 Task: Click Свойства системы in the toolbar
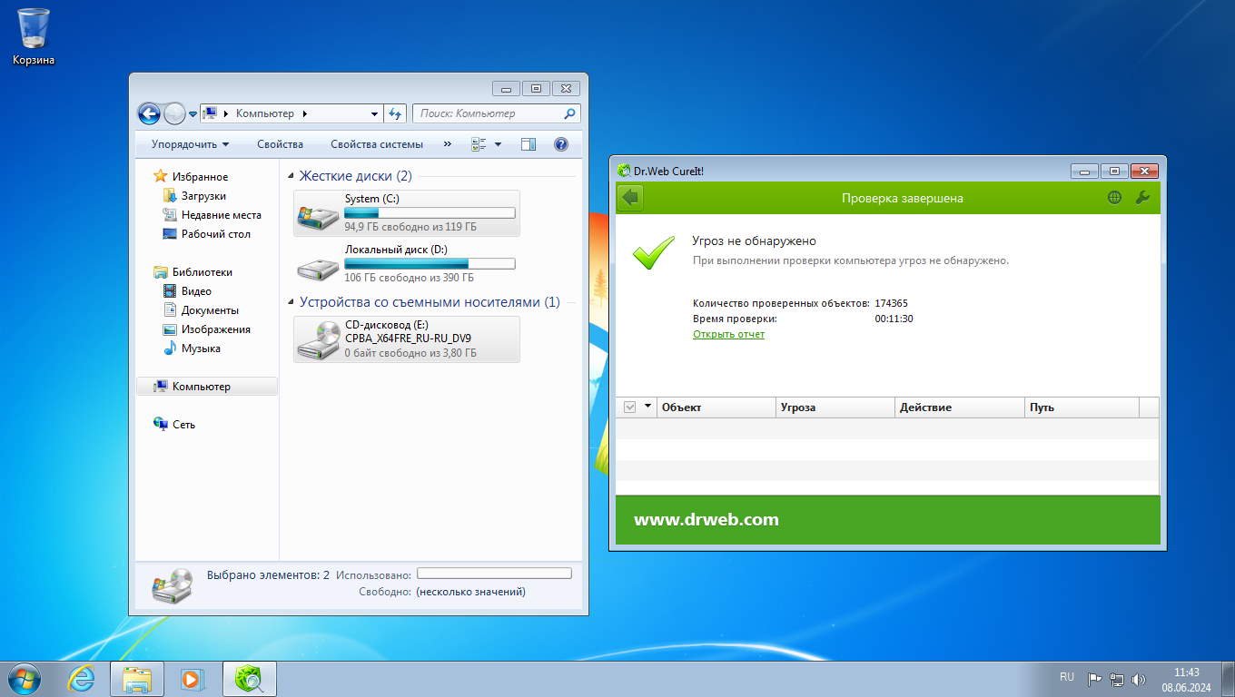point(376,144)
